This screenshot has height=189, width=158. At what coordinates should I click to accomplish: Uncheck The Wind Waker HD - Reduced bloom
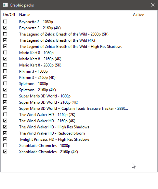click(5, 133)
